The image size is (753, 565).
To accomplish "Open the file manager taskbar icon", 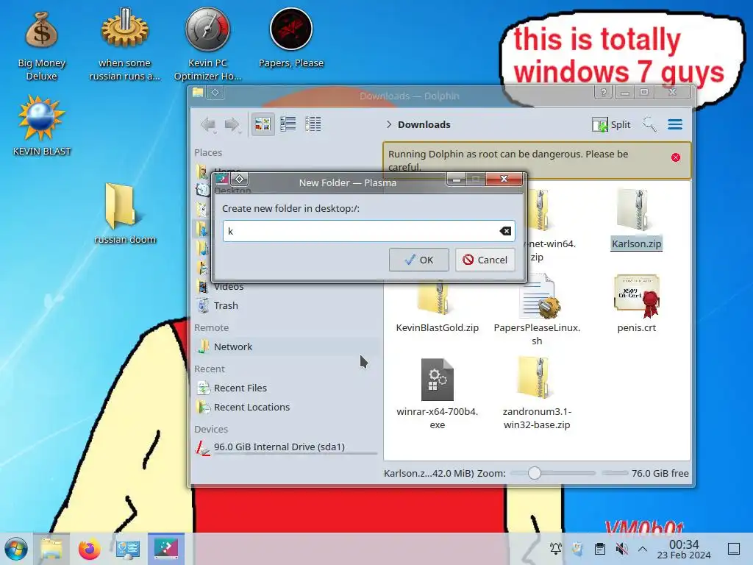I will [51, 549].
